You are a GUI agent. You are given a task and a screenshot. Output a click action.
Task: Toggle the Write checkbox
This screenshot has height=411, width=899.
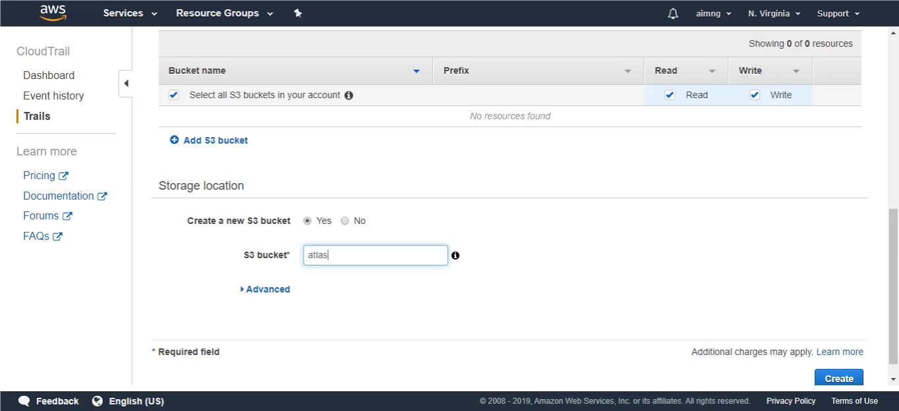click(755, 95)
